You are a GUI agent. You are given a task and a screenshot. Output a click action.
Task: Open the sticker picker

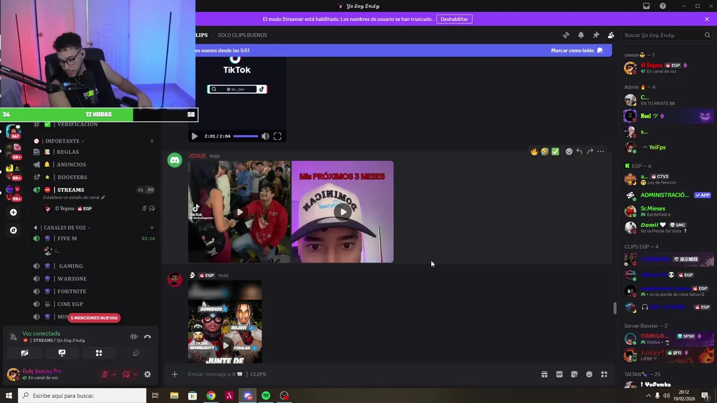click(574, 374)
